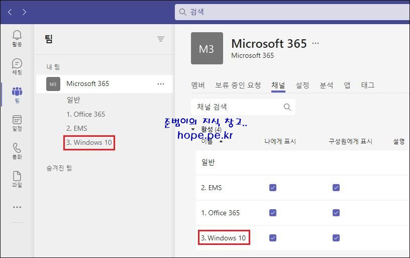Screen dimensions: 410x258
Task: Open 2. EMS channel in sidebar
Action: click(x=76, y=128)
